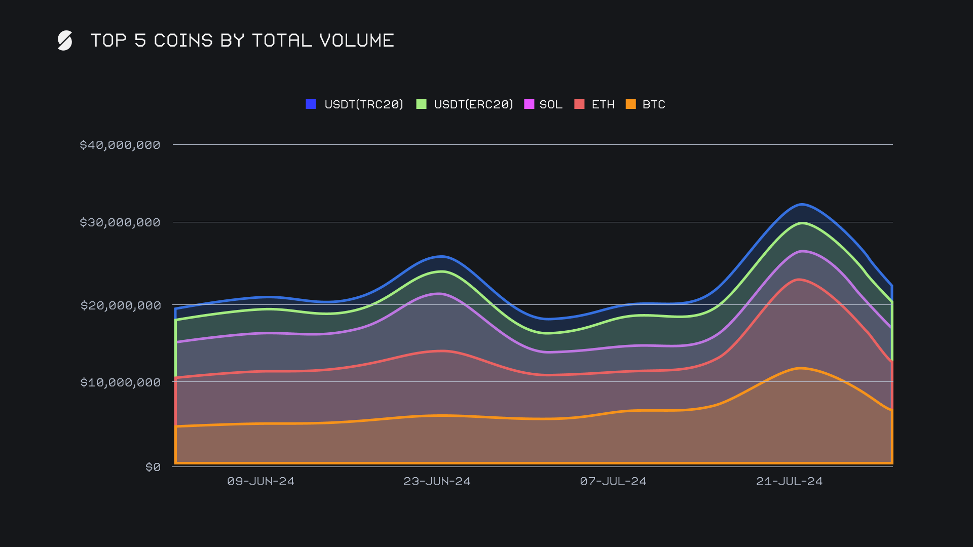Click the red ETH legend swatch
Screen dimensions: 973x547
(579, 104)
